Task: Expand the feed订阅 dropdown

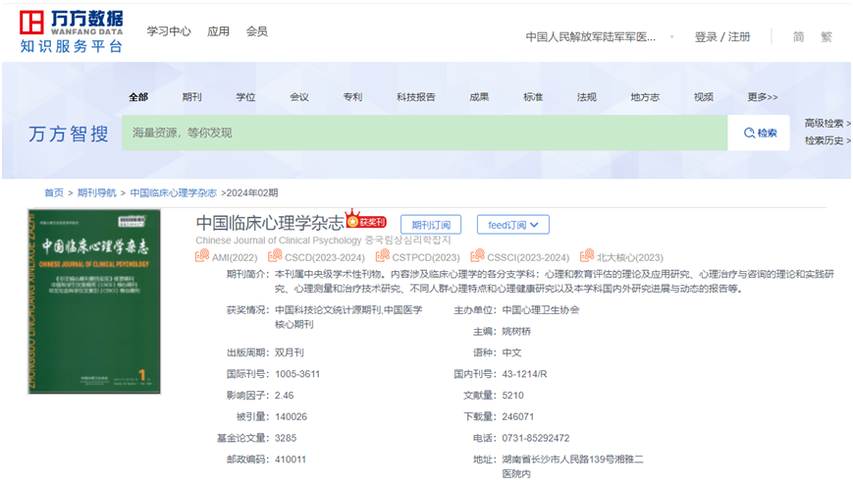Action: [x=513, y=225]
